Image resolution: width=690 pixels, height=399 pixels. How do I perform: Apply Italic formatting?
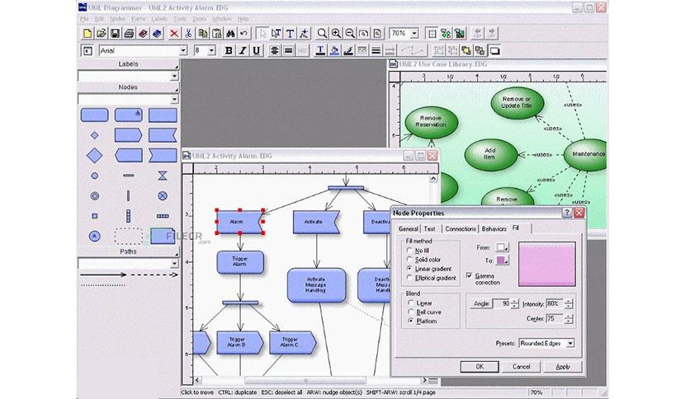[243, 50]
